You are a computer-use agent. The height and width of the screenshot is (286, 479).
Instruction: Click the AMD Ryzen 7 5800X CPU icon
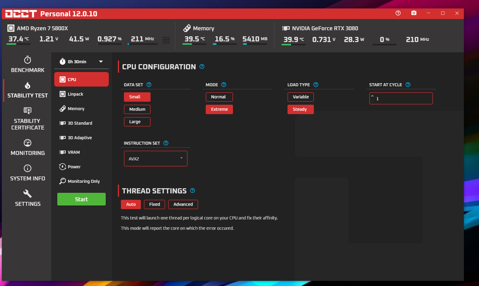(11, 28)
